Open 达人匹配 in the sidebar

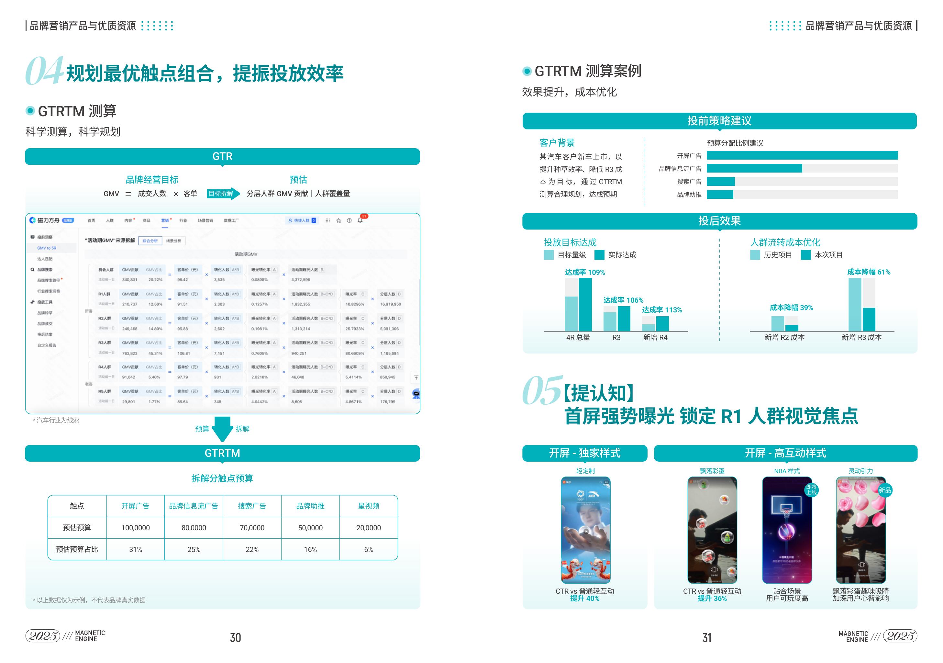[x=45, y=259]
